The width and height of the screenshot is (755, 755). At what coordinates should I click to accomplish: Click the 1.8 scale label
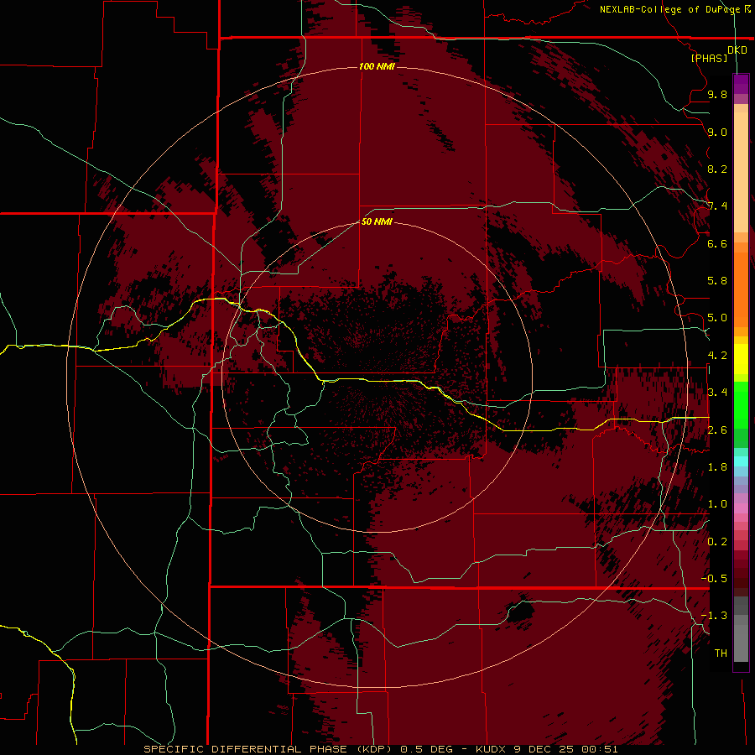point(717,467)
